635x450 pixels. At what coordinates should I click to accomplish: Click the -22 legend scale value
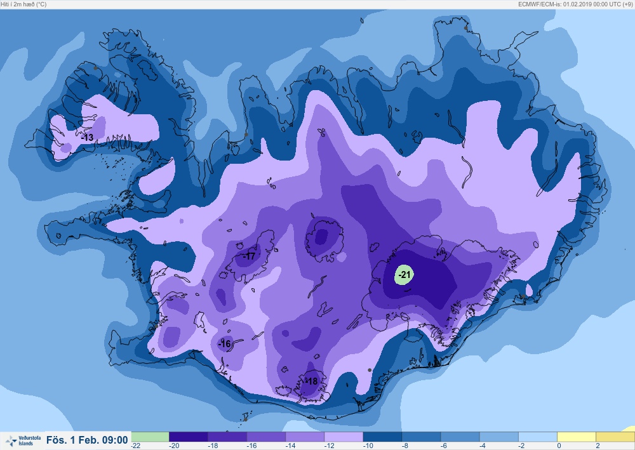pos(135,446)
